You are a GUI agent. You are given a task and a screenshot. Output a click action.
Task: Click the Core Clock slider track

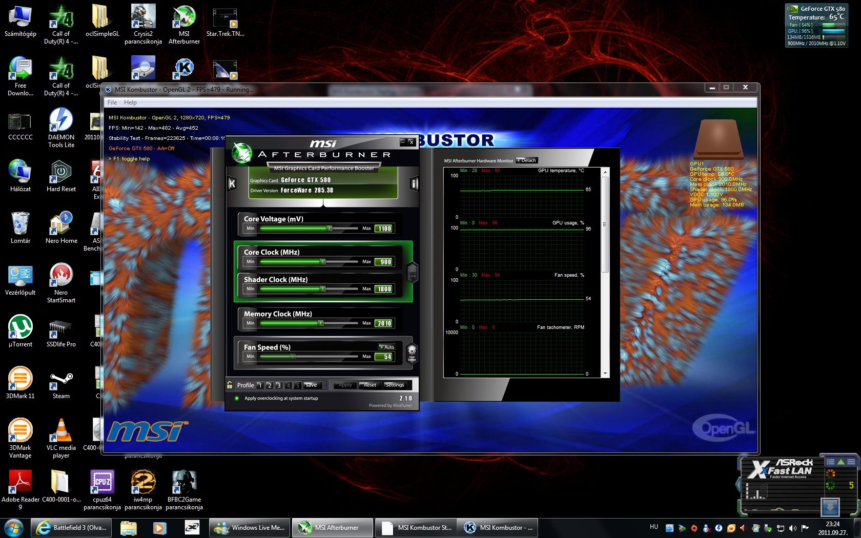click(309, 262)
